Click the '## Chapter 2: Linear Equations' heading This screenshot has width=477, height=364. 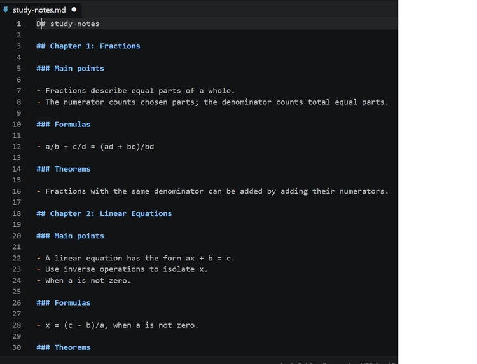[x=104, y=213]
